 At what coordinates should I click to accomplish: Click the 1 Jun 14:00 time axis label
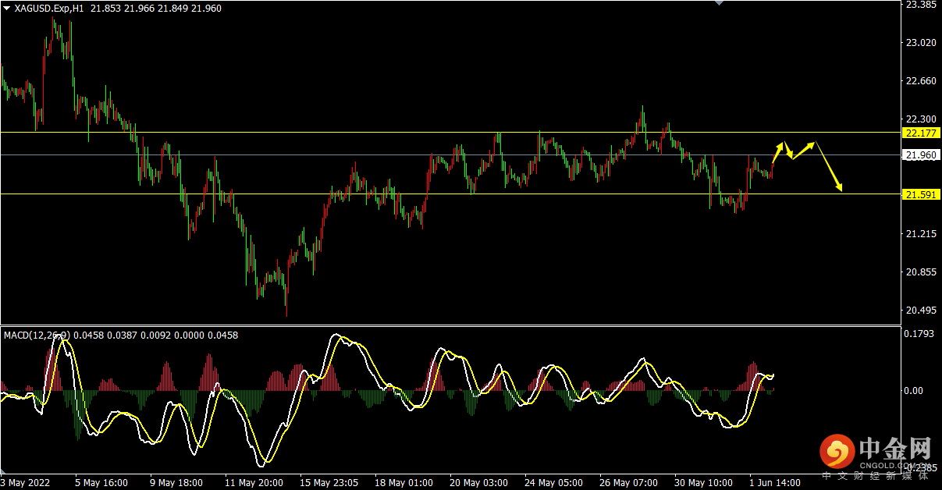(774, 482)
